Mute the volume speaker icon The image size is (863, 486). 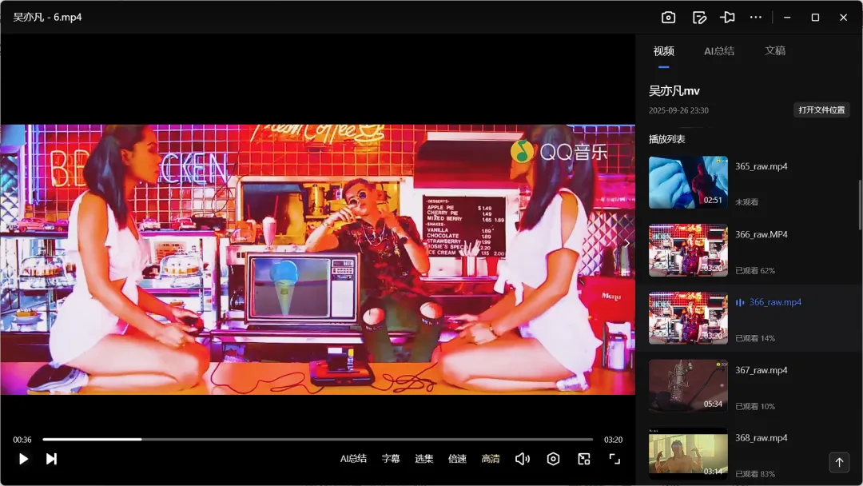523,459
